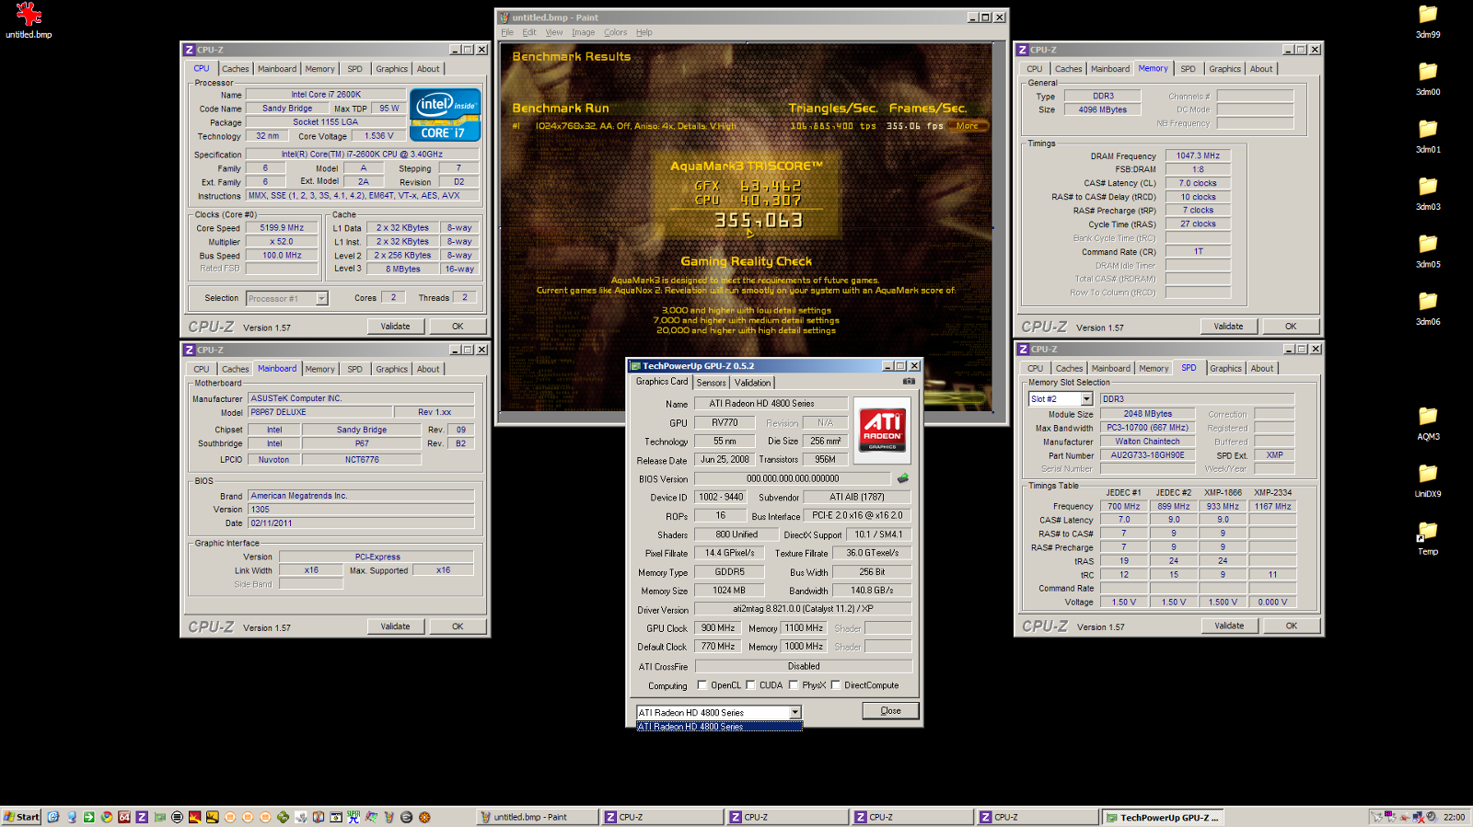
Task: Click Validate in the Mainboard CPU-Z window
Action: 395,626
